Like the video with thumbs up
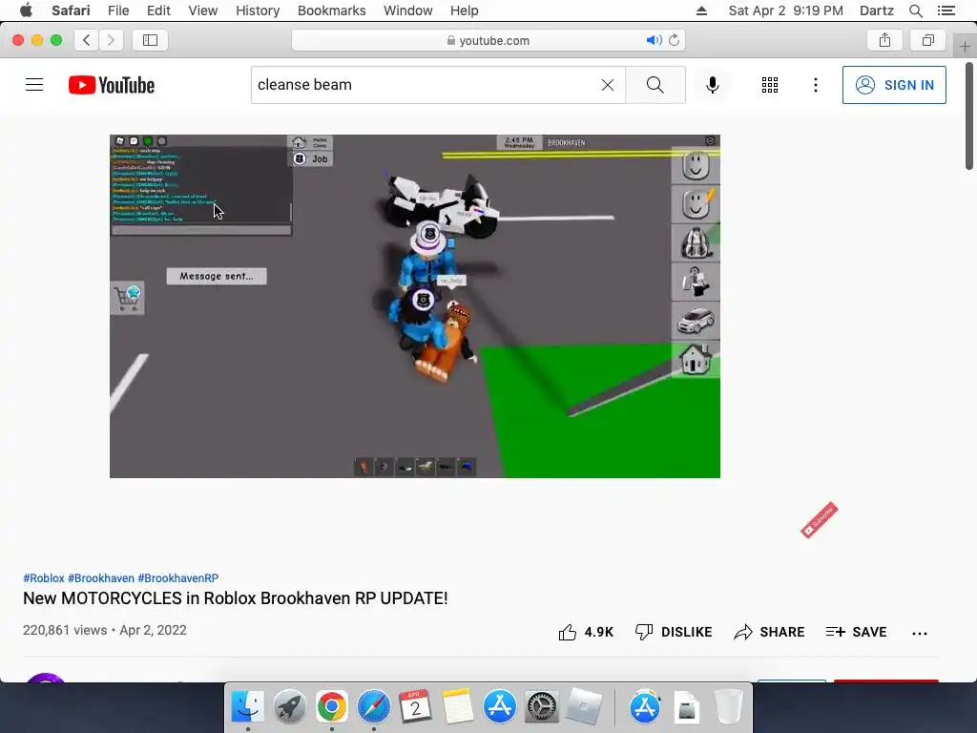 (x=586, y=632)
